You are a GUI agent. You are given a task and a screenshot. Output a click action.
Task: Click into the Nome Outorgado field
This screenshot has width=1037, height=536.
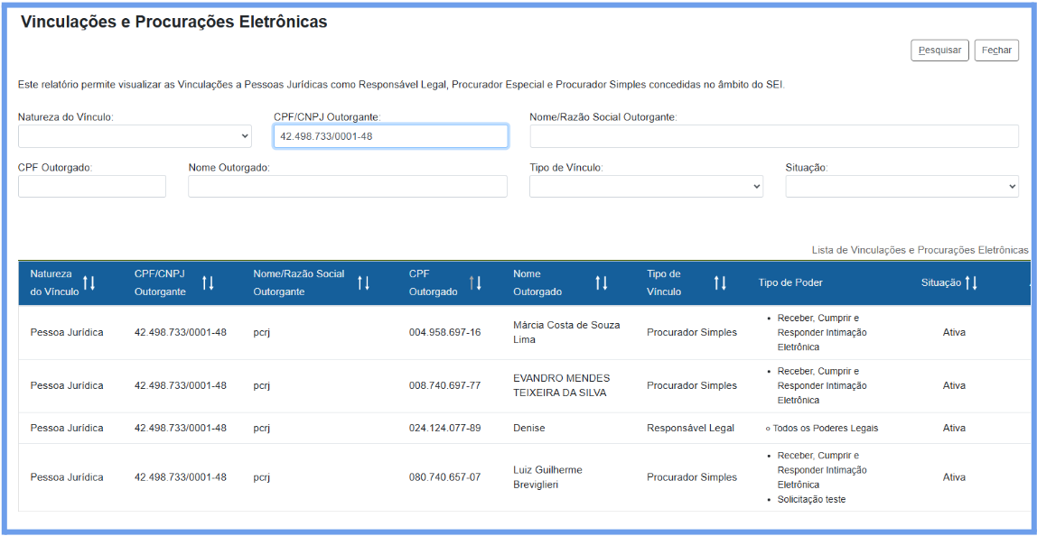coord(347,186)
